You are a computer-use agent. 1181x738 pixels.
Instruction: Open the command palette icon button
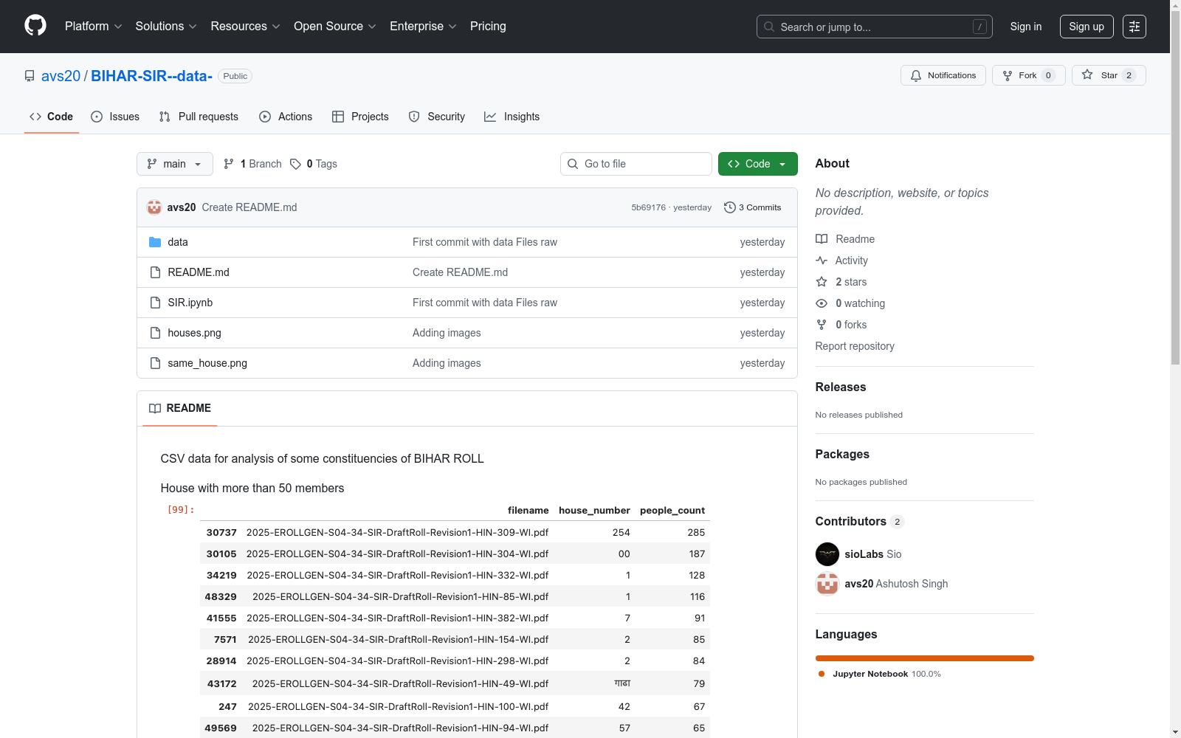click(x=1134, y=27)
